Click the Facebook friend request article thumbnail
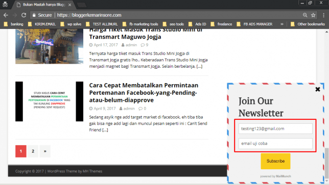This screenshot has width=329, height=185. [50, 101]
